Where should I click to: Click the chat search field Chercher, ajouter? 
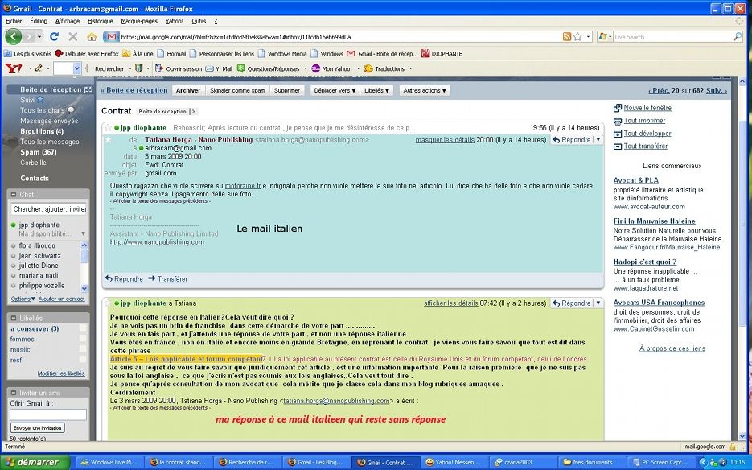[48, 209]
